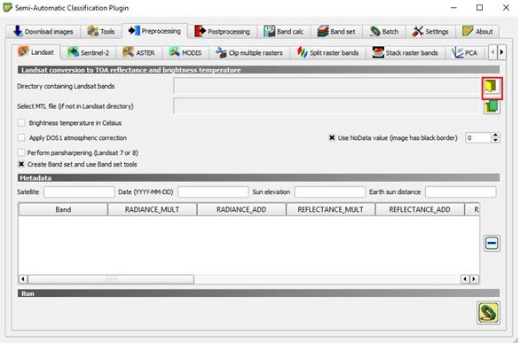Open Stack raster bands tab
Screen dimensions: 520x343
(x=406, y=52)
